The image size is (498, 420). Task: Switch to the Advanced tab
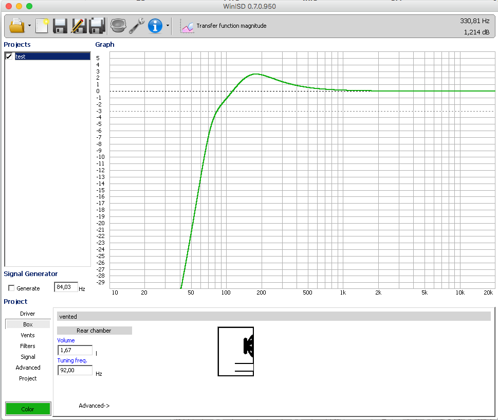click(28, 368)
